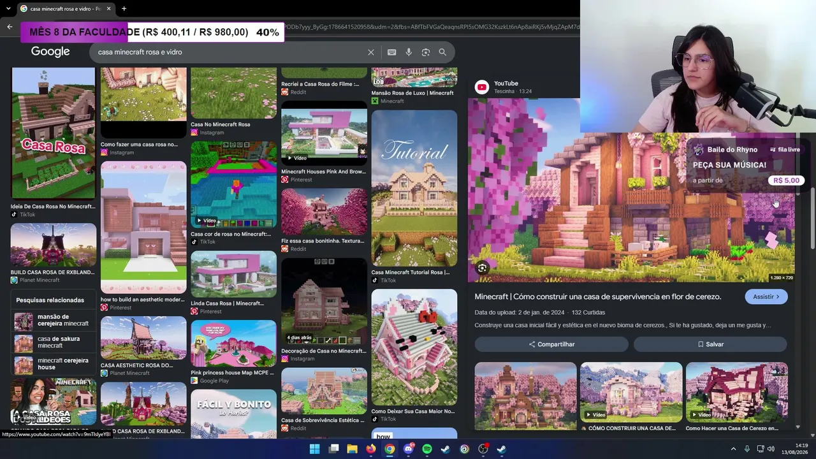Open OBS Studio from the taskbar
The width and height of the screenshot is (816, 459).
pyautogui.click(x=483, y=449)
